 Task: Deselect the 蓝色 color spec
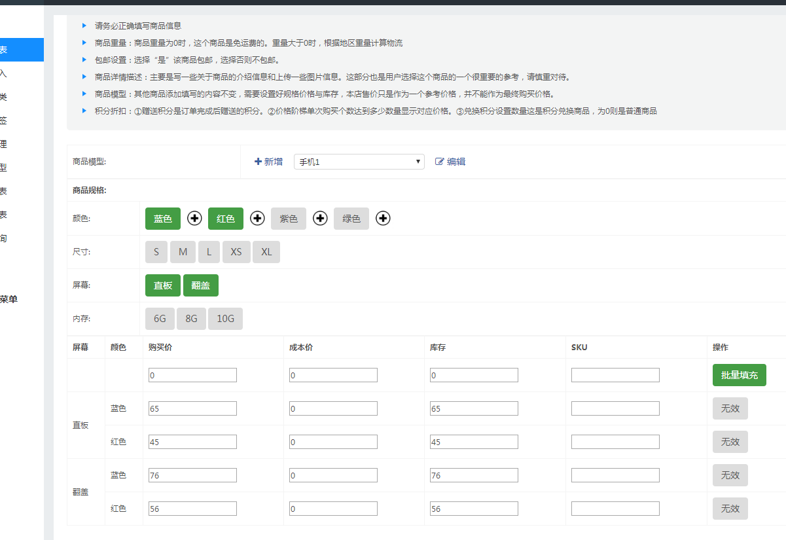coord(162,219)
